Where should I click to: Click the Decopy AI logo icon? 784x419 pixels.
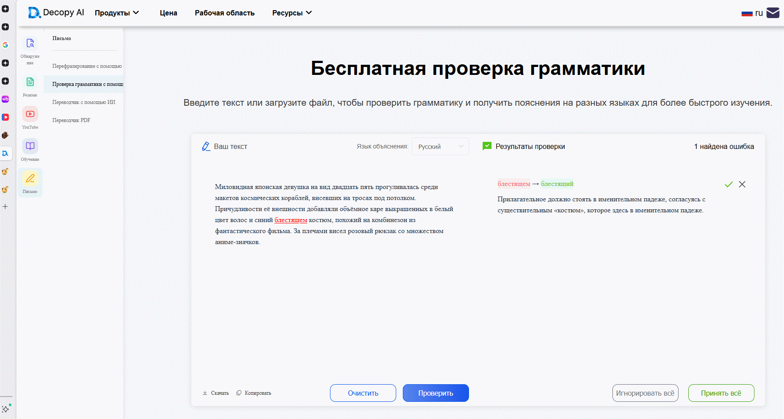34,12
